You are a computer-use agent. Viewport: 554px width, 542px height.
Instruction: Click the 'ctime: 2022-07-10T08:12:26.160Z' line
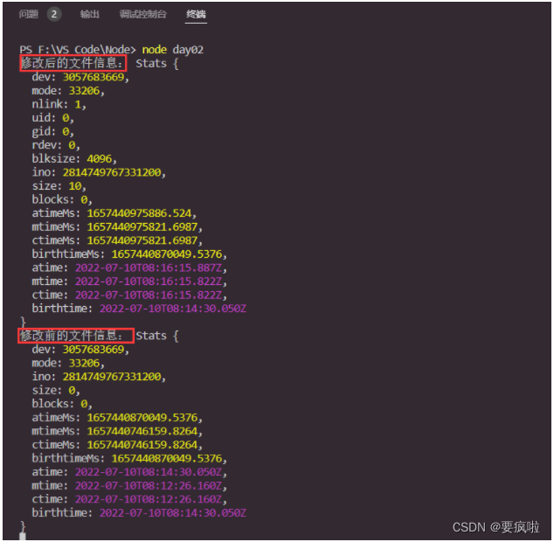pos(129,499)
